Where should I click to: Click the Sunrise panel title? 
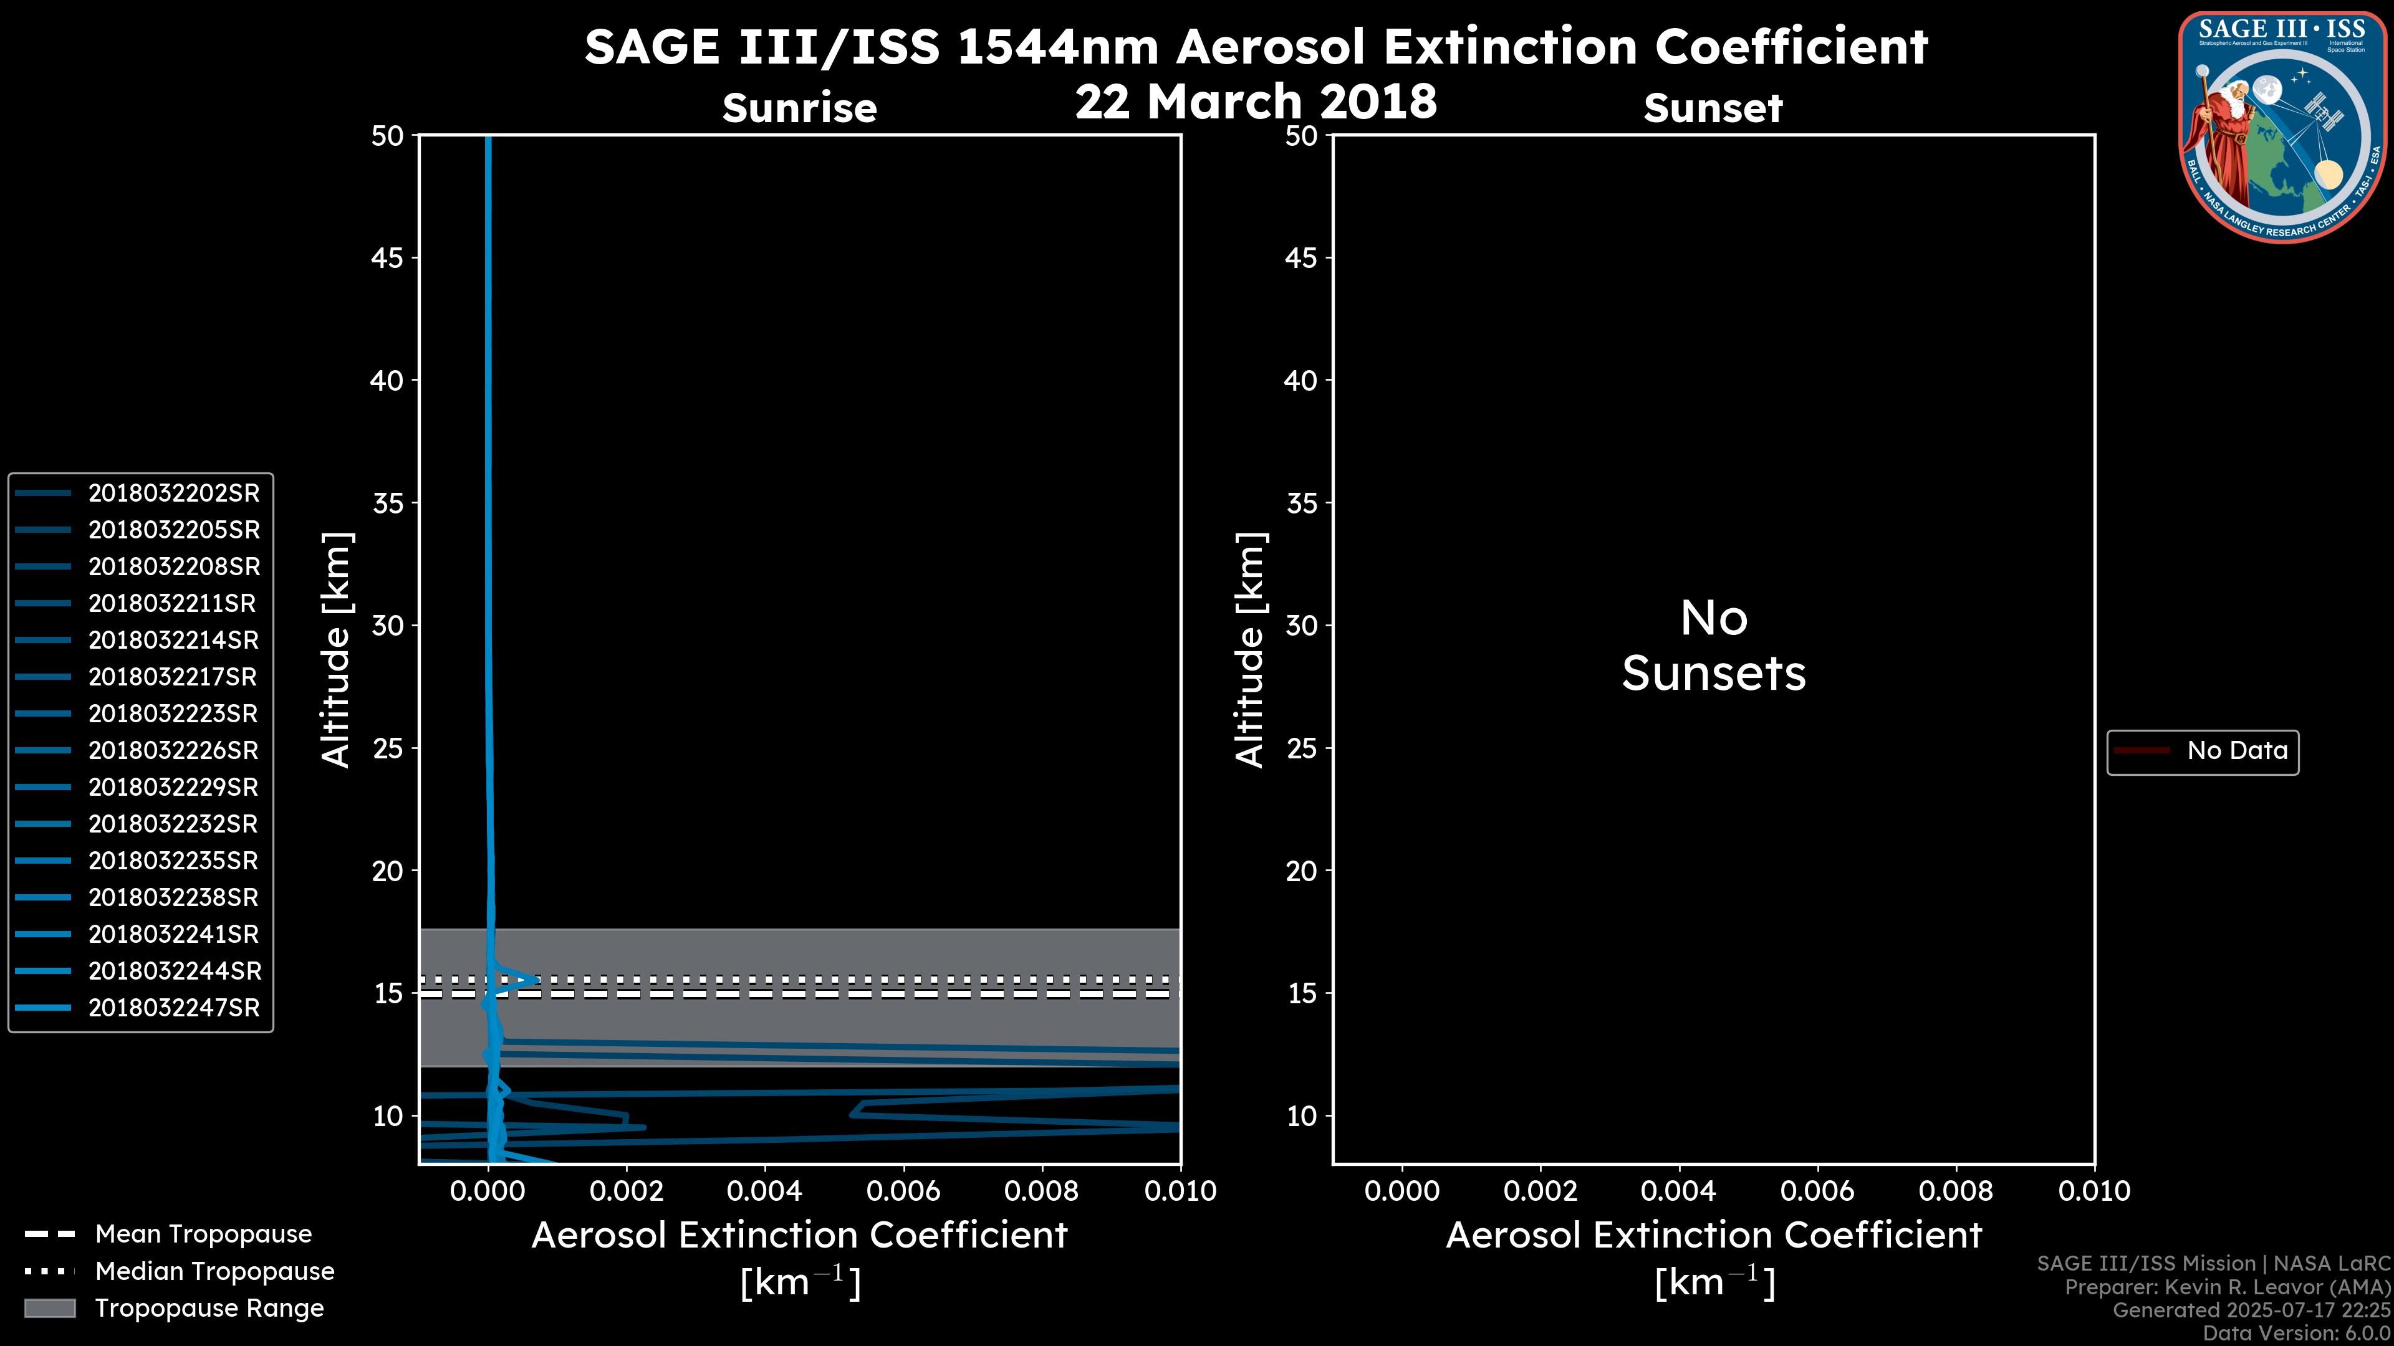(x=799, y=108)
